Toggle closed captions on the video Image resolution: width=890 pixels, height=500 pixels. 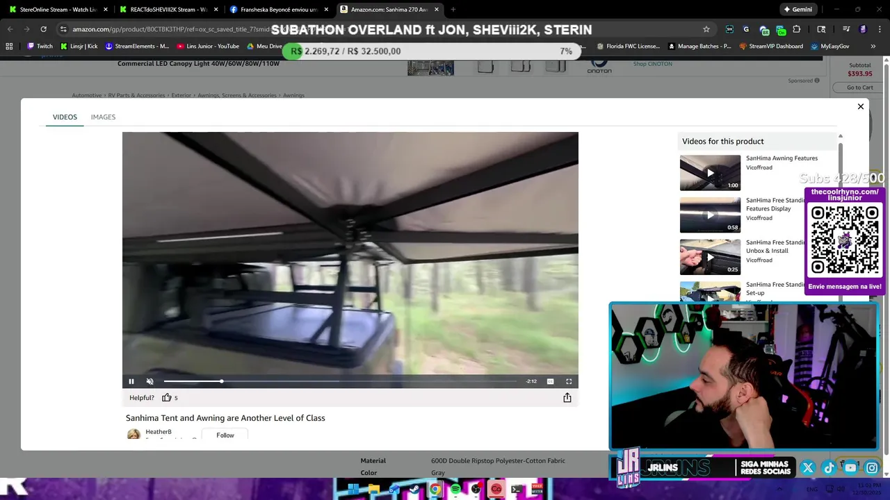[550, 381]
